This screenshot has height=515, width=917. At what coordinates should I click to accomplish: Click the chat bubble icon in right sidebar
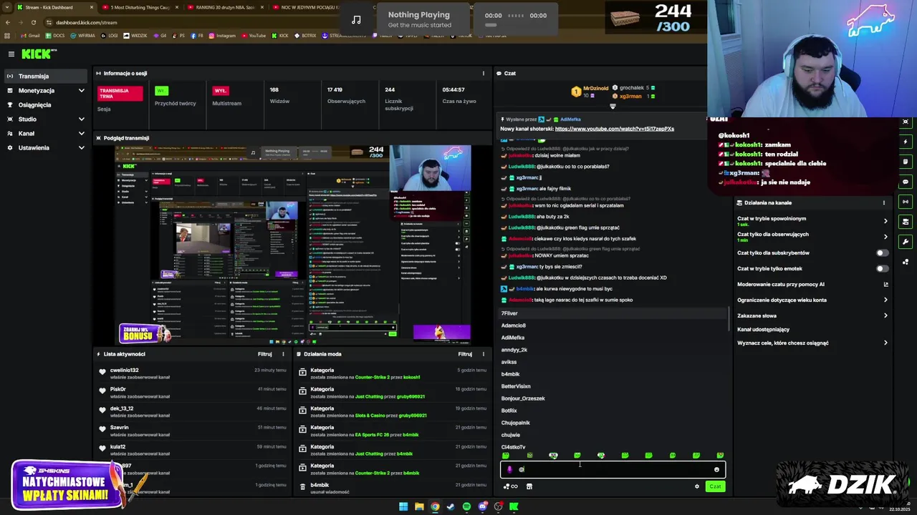[x=906, y=182]
